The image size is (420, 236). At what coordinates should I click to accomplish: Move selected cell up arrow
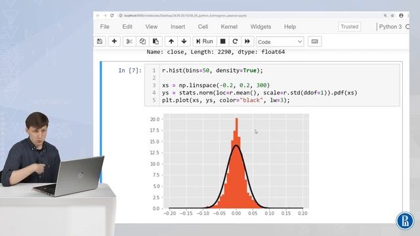tap(171, 41)
